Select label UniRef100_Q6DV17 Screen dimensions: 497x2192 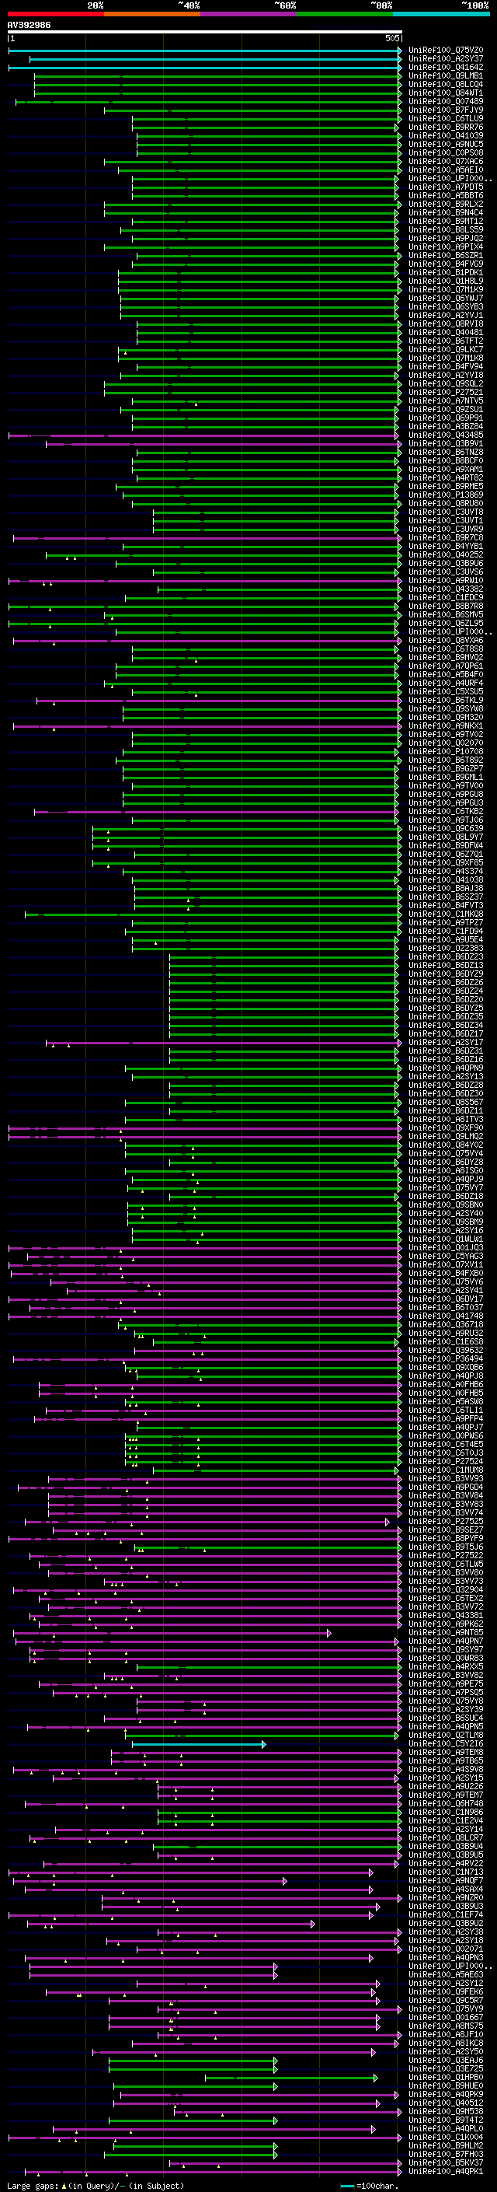click(446, 1299)
